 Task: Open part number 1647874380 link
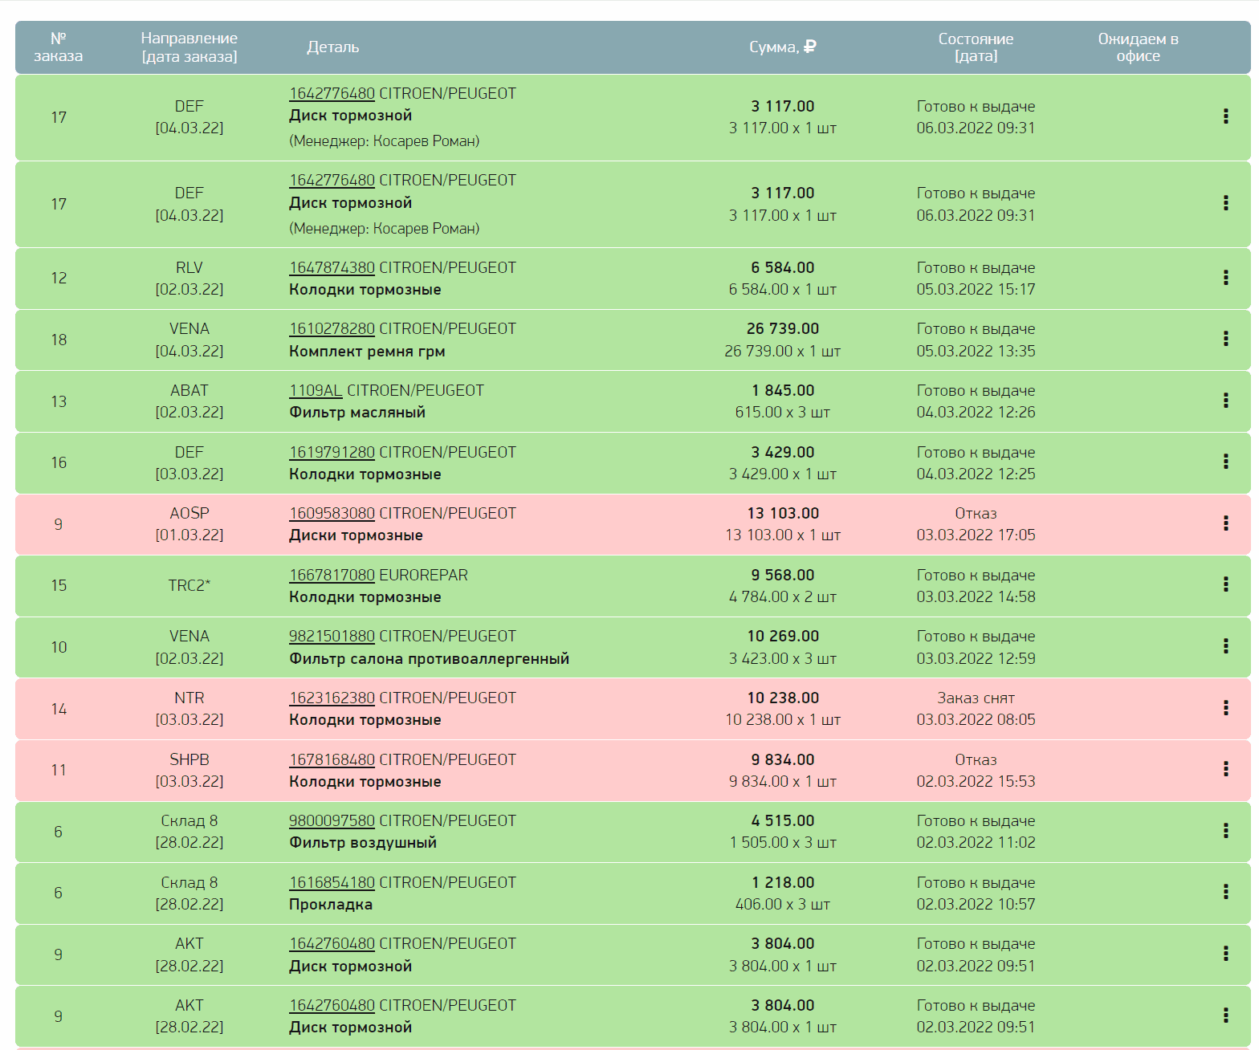click(x=332, y=267)
